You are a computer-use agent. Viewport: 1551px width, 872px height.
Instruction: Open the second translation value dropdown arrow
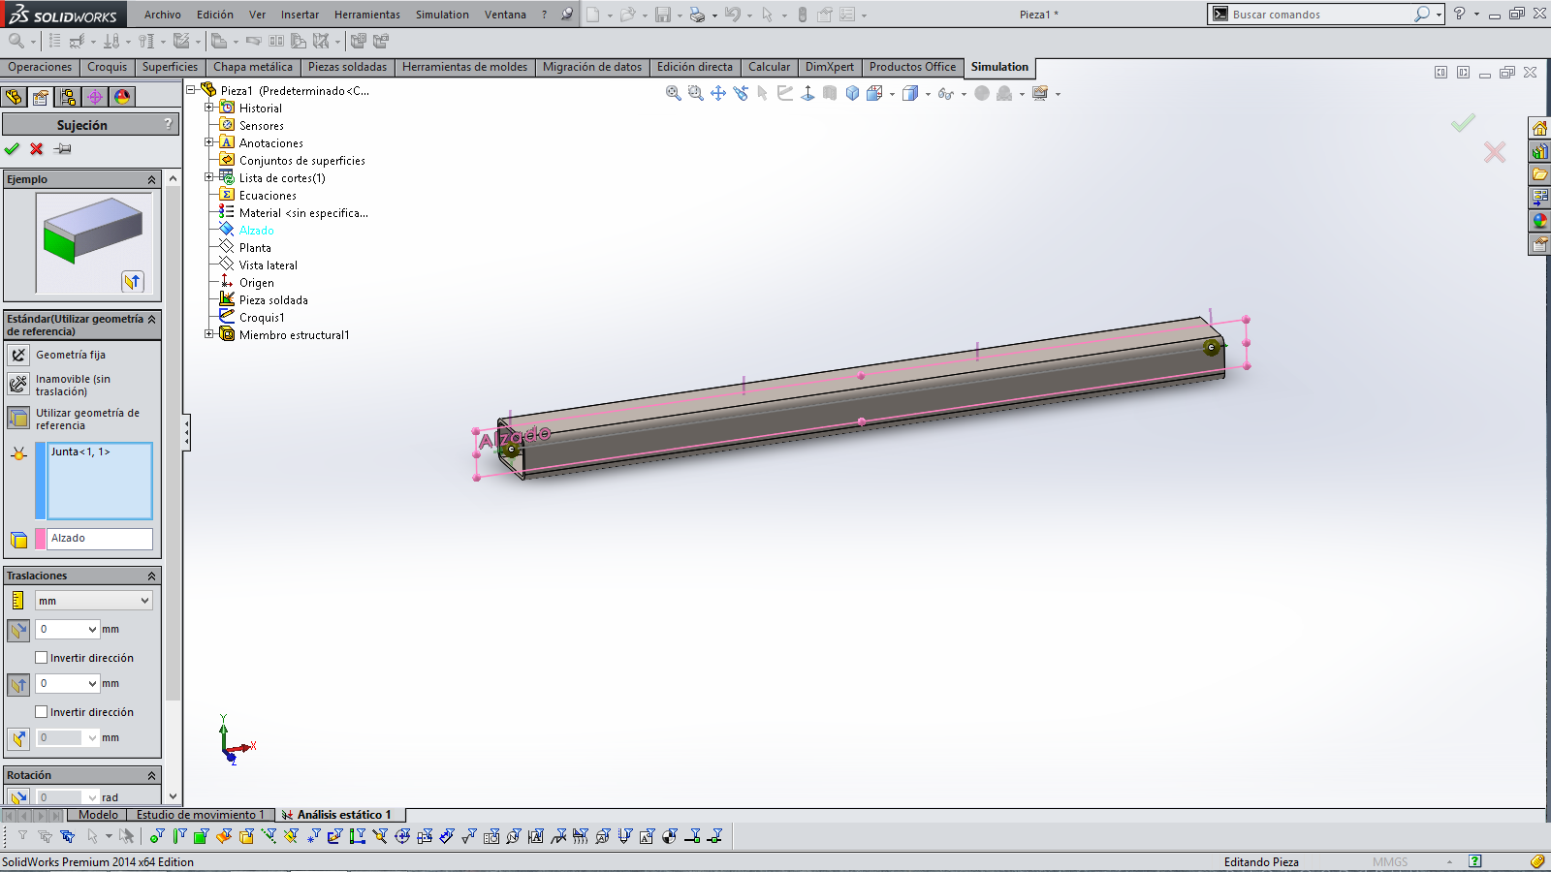92,684
